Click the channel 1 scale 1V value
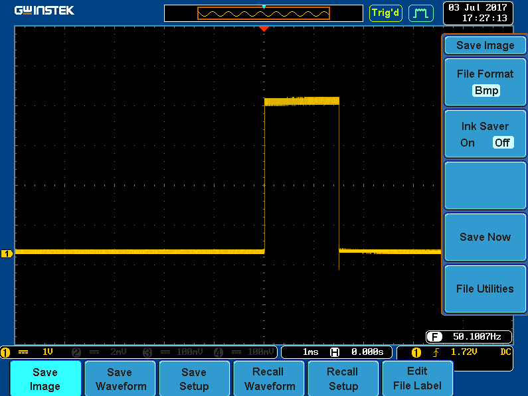Image resolution: width=528 pixels, height=396 pixels. pos(47,352)
